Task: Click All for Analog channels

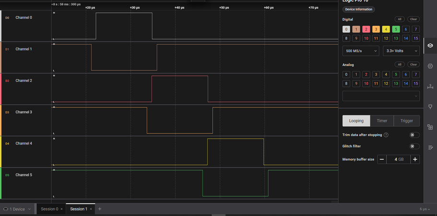Action: coord(400,65)
